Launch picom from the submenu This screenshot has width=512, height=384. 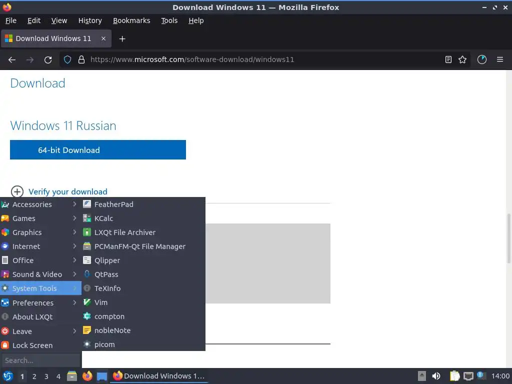tap(143, 344)
